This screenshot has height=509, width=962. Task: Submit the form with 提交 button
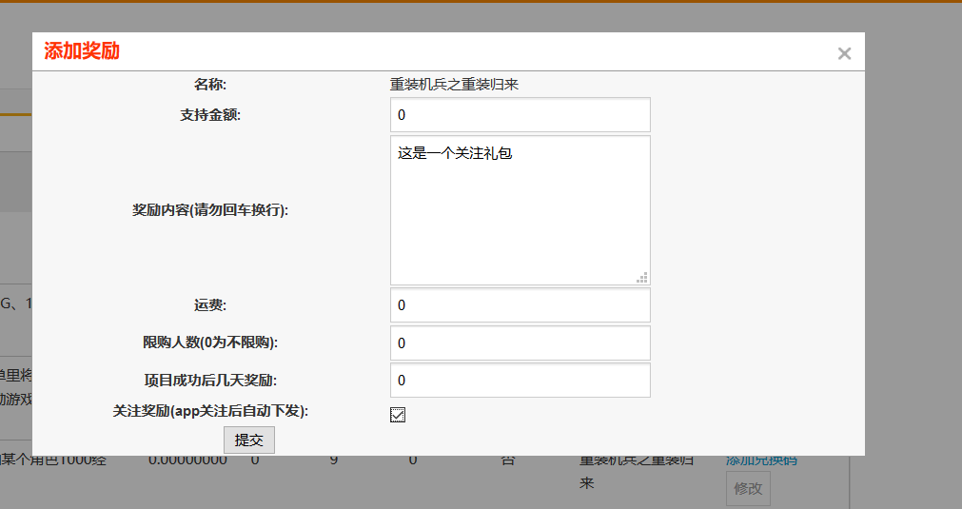click(x=248, y=440)
